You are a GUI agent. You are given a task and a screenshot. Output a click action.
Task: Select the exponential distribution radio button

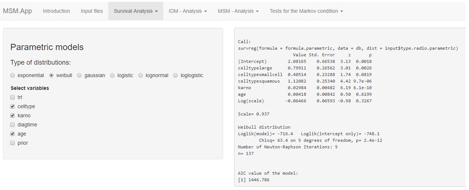click(x=13, y=75)
